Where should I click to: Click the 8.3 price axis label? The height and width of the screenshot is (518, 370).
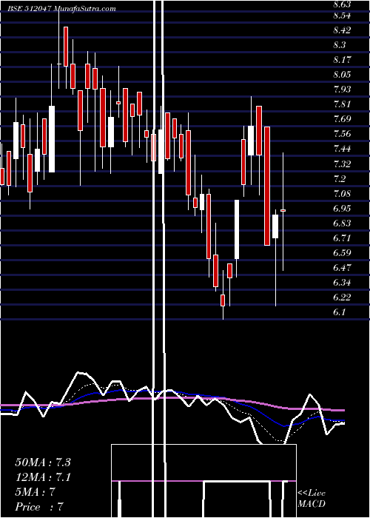[x=339, y=45]
